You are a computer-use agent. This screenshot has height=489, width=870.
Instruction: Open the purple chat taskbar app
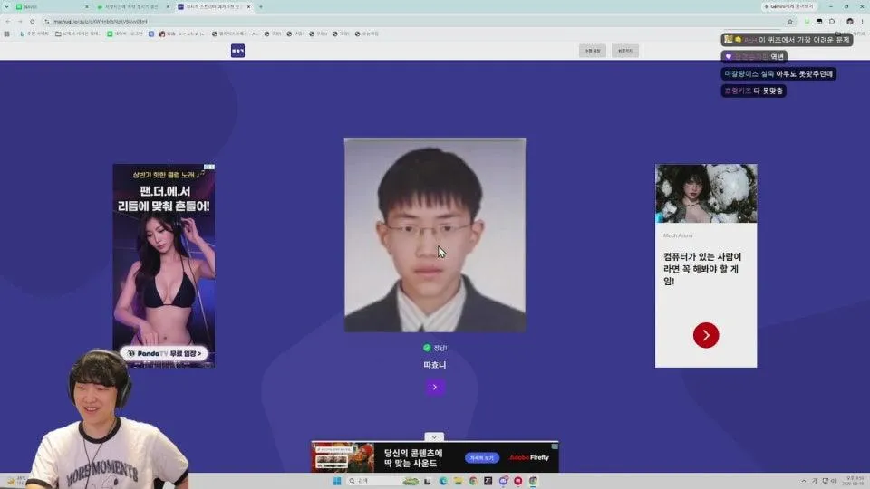point(503,481)
